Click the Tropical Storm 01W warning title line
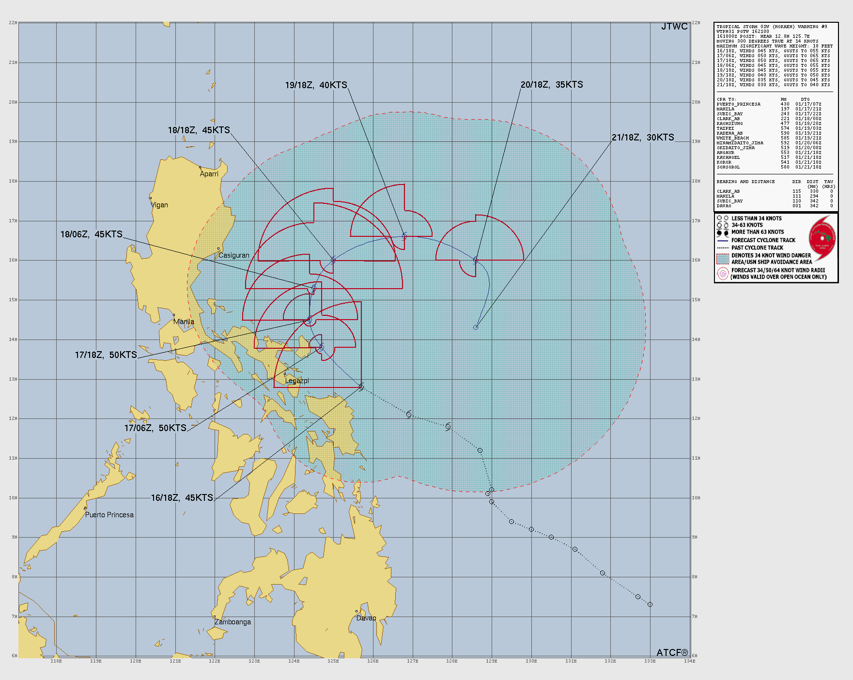Viewport: 853px width, 680px height. pyautogui.click(x=772, y=27)
